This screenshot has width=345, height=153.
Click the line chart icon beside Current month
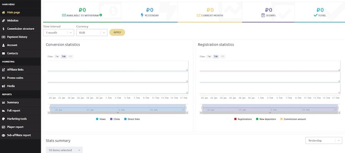(199, 15)
